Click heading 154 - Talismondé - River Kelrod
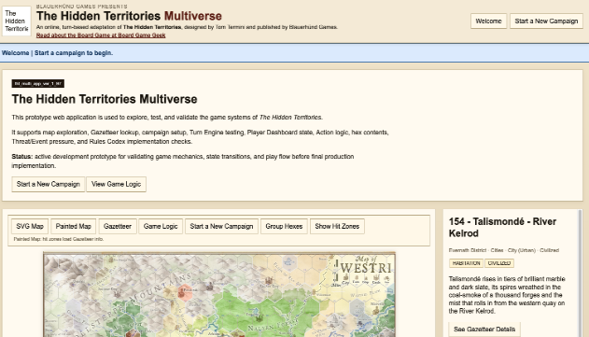589x337 pixels. [x=502, y=227]
